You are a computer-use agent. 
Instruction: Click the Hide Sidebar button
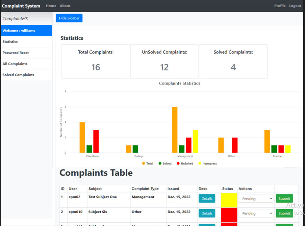pos(69,18)
